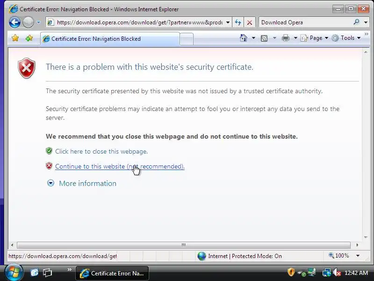Viewport: 374px width, 281px height.
Task: Click the muted volume tray icon
Action: point(337,273)
